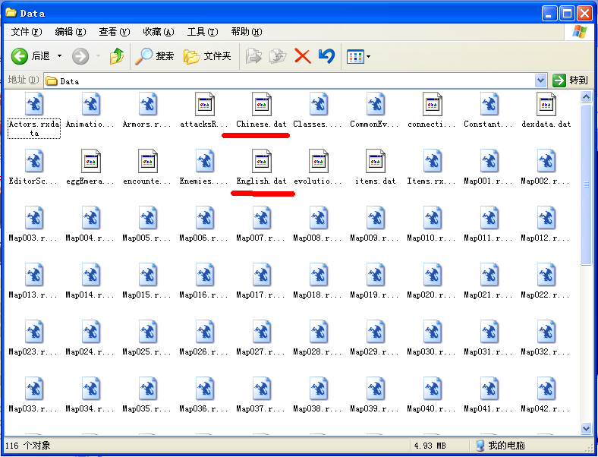The height and width of the screenshot is (457, 598).
Task: Click the Map016.r... file name text
Action: pyautogui.click(x=203, y=295)
